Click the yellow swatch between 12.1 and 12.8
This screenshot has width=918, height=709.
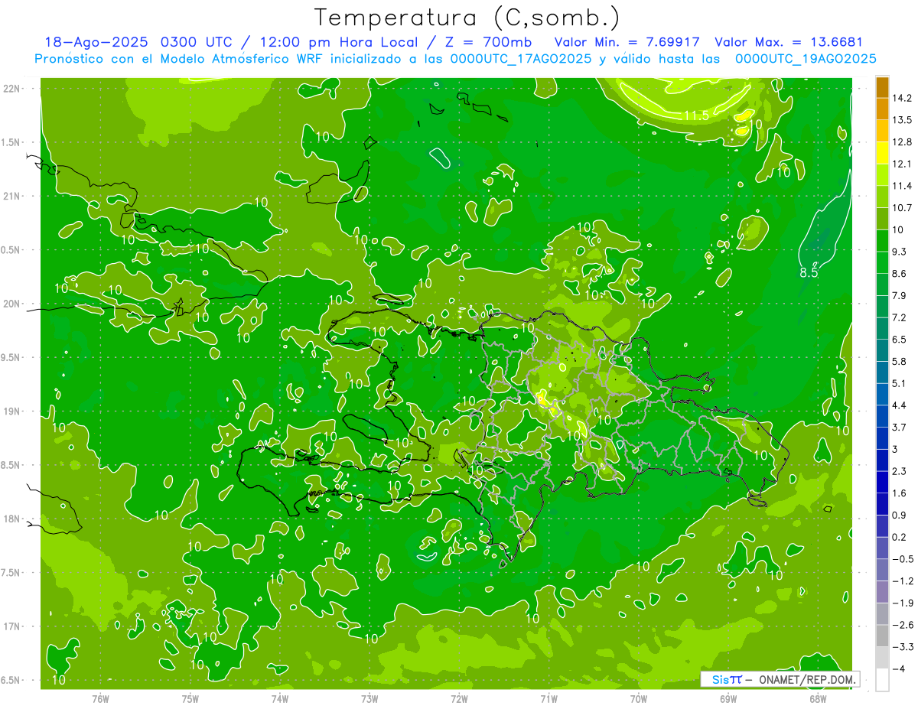click(882, 153)
